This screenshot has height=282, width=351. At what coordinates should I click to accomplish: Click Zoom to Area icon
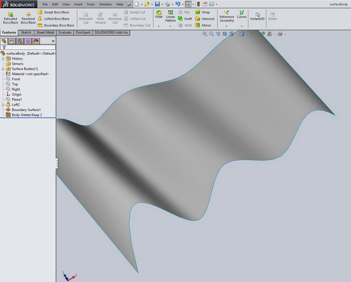pos(211,34)
